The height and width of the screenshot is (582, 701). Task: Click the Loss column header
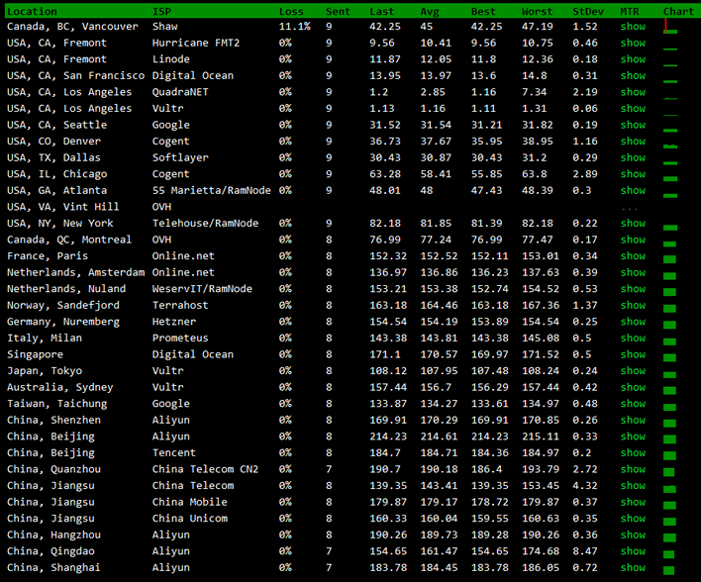291,11
